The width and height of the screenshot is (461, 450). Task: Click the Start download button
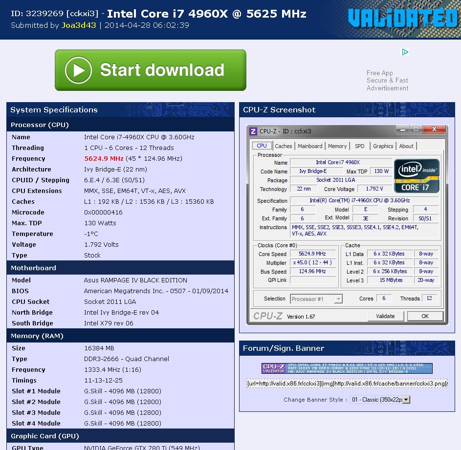(151, 70)
